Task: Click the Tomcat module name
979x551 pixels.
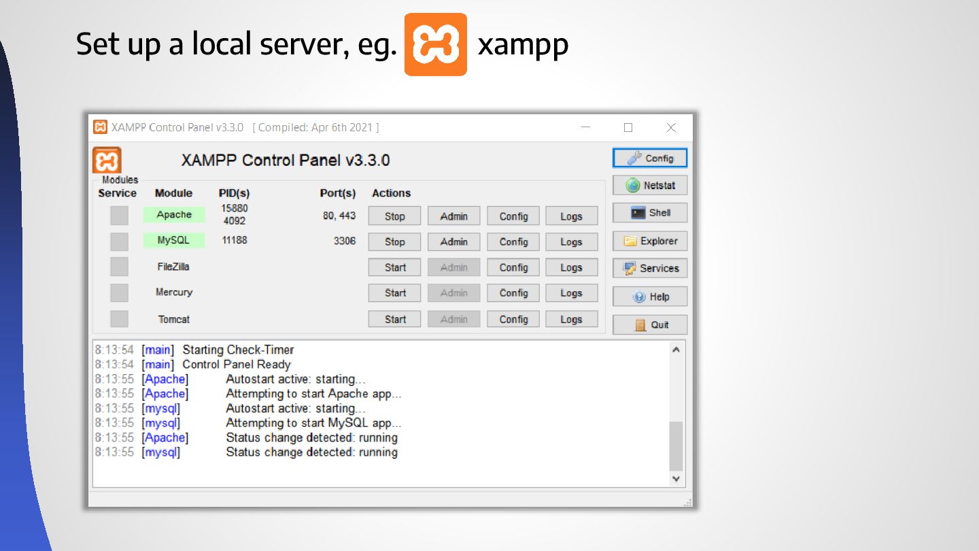Action: 174,319
